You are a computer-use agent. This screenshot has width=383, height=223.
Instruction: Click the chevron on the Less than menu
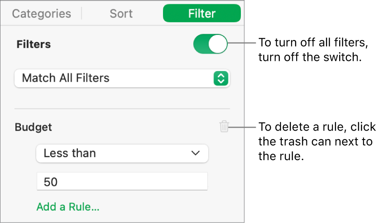(x=195, y=153)
